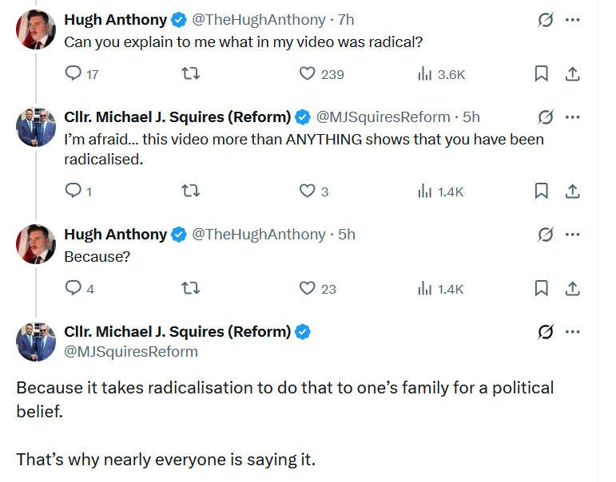Screen dimensions: 616x482
Task: View analytics showing 3.6K views
Action: click(x=442, y=73)
